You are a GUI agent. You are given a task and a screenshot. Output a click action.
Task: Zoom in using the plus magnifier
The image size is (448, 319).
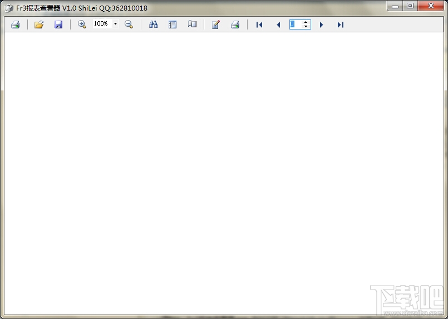pos(82,24)
